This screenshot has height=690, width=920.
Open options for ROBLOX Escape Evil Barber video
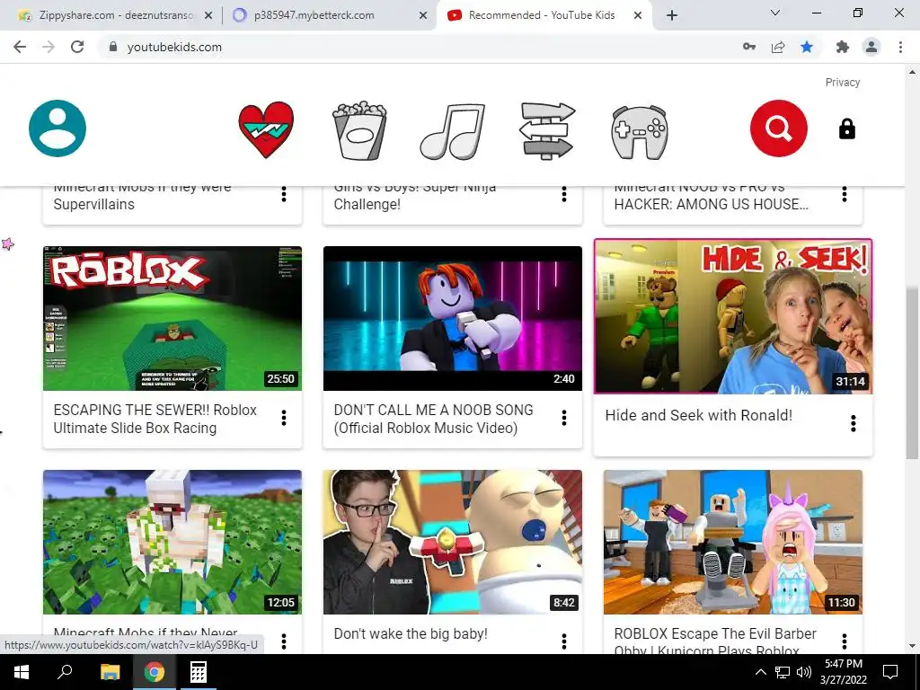[845, 641]
